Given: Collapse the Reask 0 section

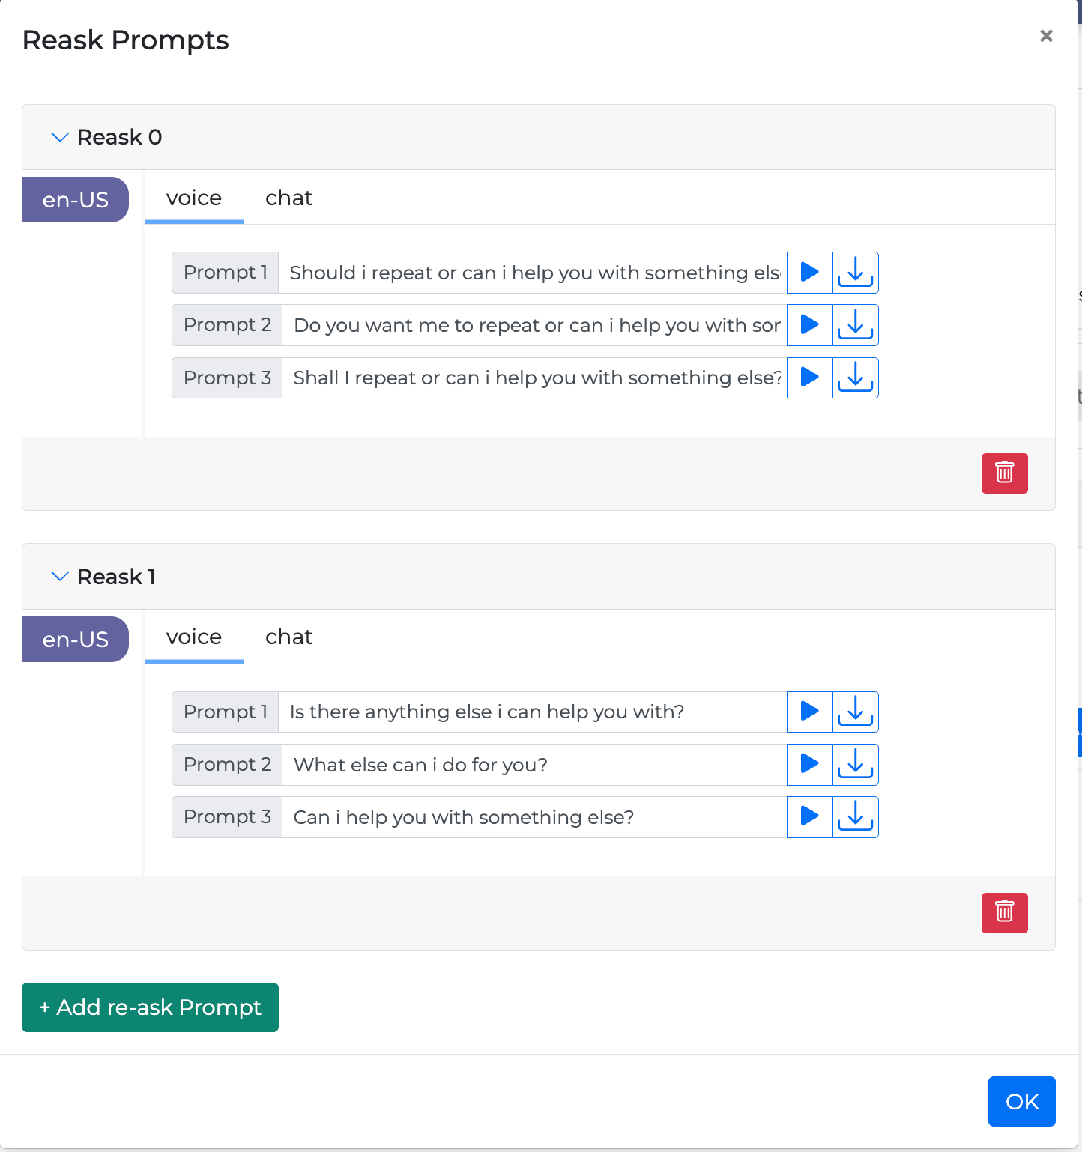Looking at the screenshot, I should 60,137.
